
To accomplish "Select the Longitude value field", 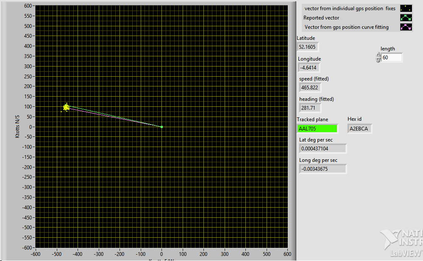I will pos(309,68).
